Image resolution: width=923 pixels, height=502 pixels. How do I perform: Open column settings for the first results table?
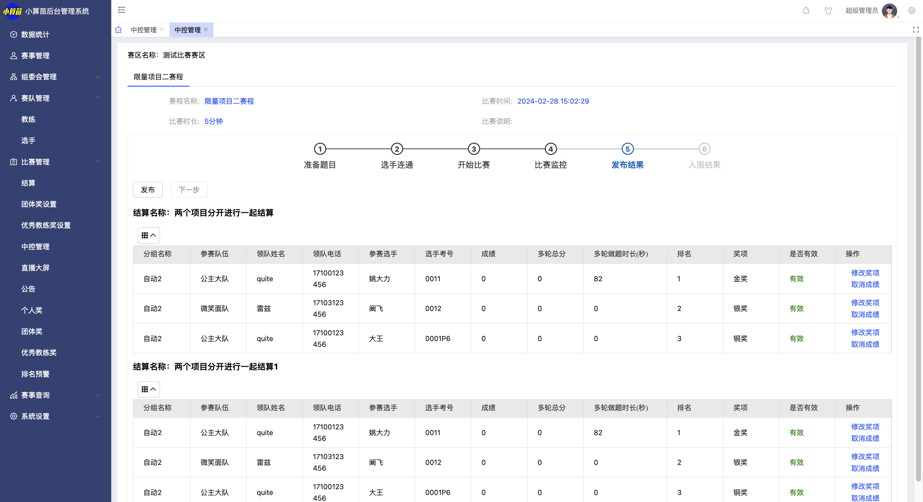(x=149, y=235)
